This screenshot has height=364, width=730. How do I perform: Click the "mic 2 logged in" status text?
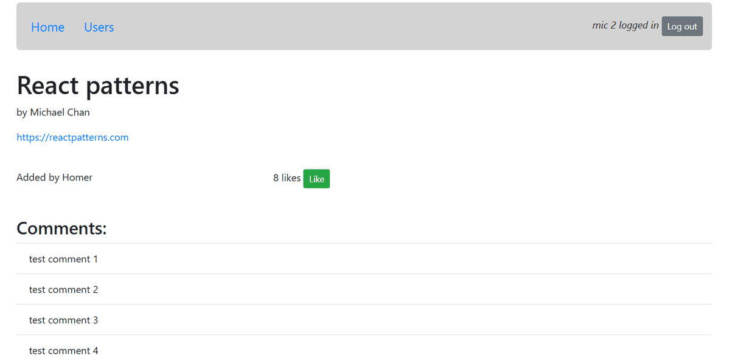pos(625,26)
